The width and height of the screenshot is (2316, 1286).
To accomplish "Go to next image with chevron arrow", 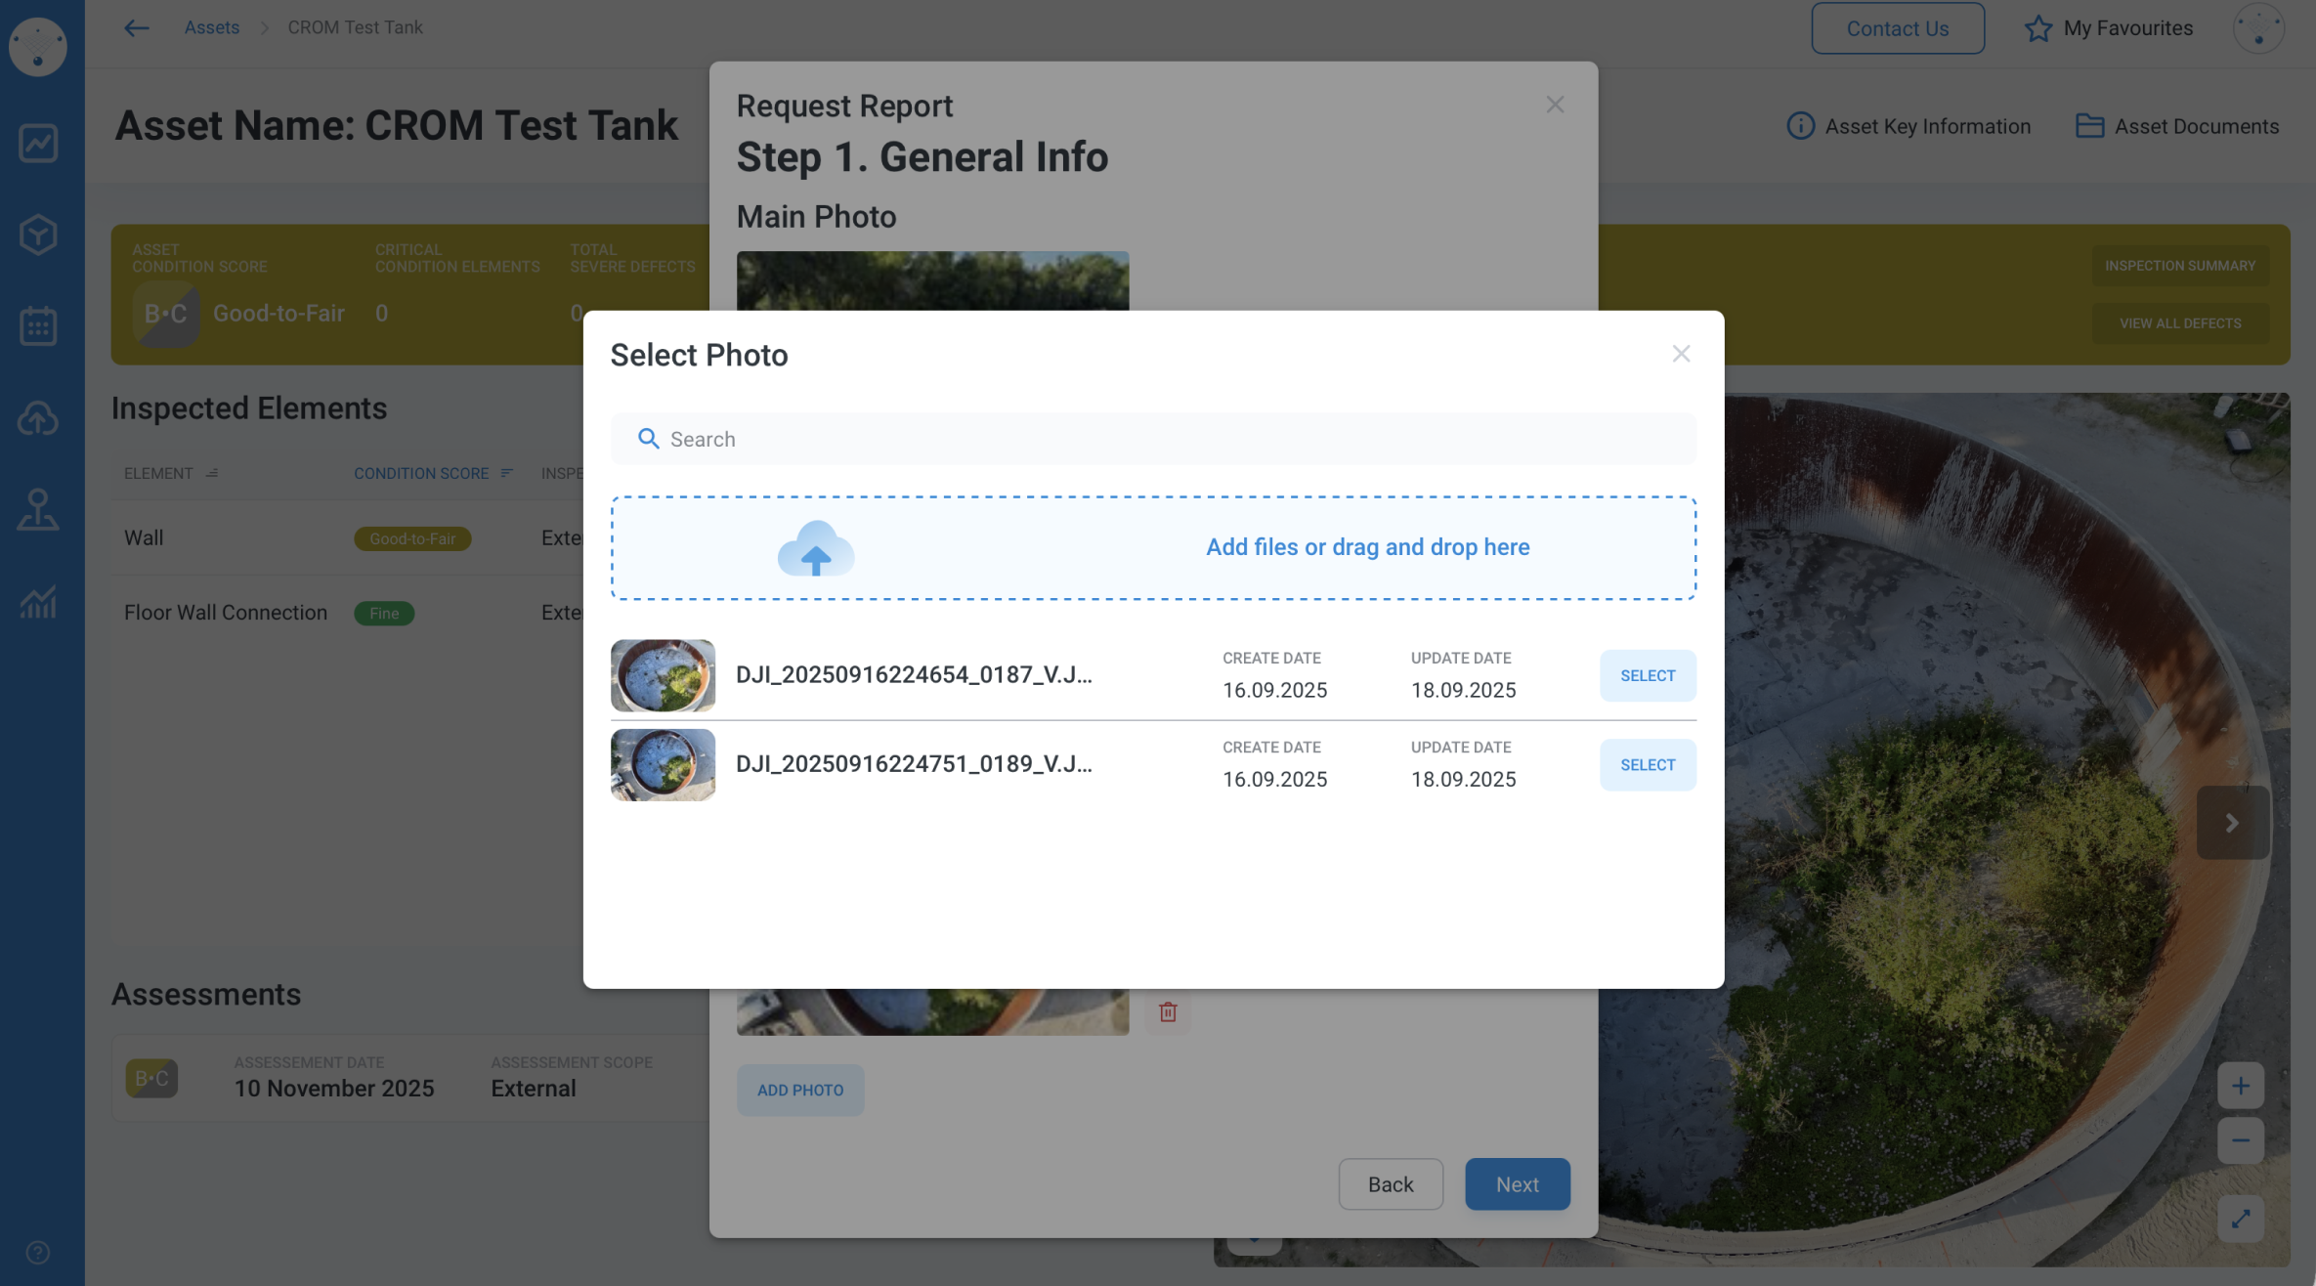I will click(x=2232, y=823).
